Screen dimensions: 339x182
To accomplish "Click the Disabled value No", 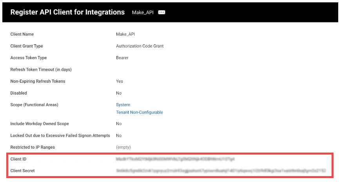I will (119, 93).
